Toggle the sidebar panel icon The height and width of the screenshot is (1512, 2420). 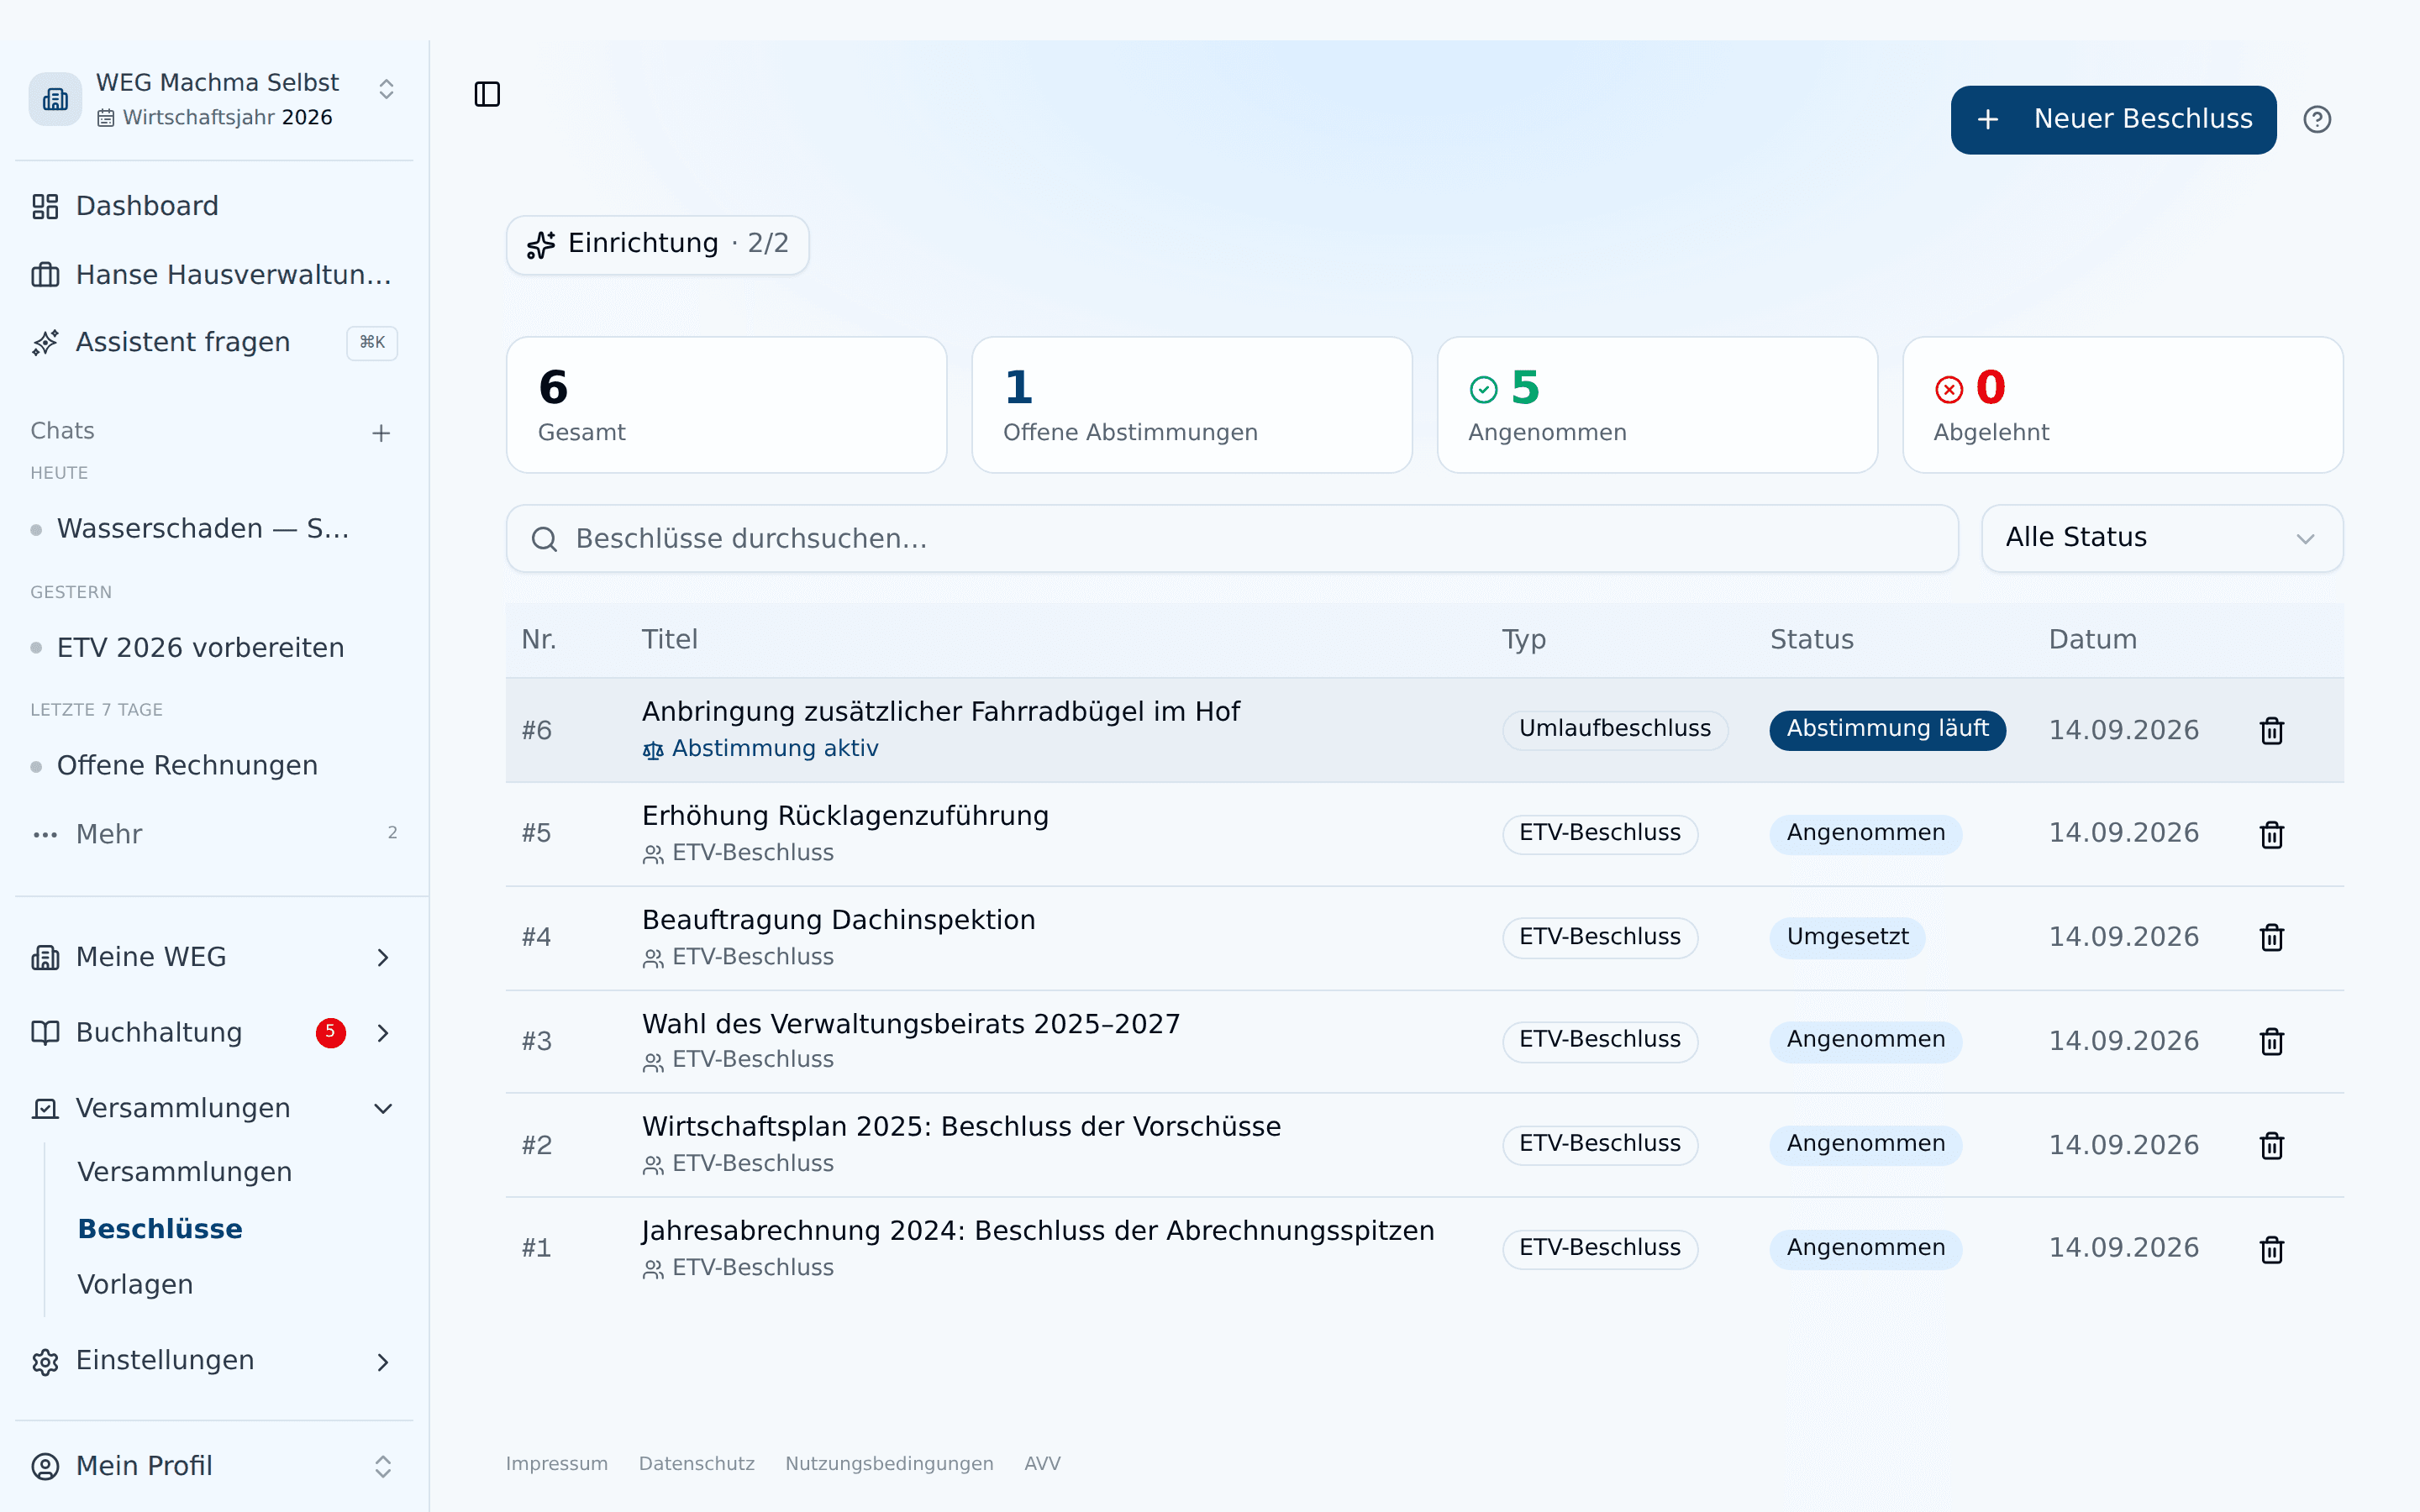point(487,94)
